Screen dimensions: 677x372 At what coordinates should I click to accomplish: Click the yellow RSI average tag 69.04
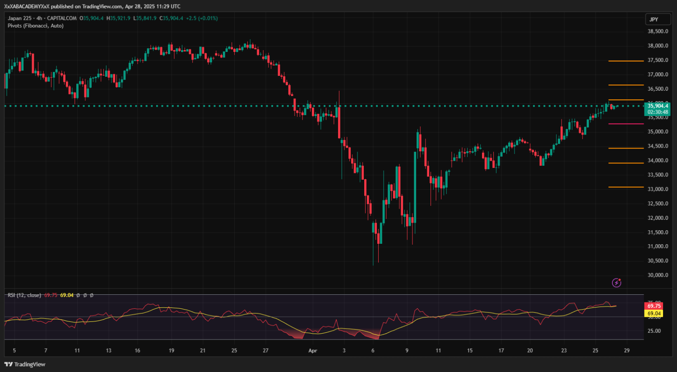coord(654,313)
